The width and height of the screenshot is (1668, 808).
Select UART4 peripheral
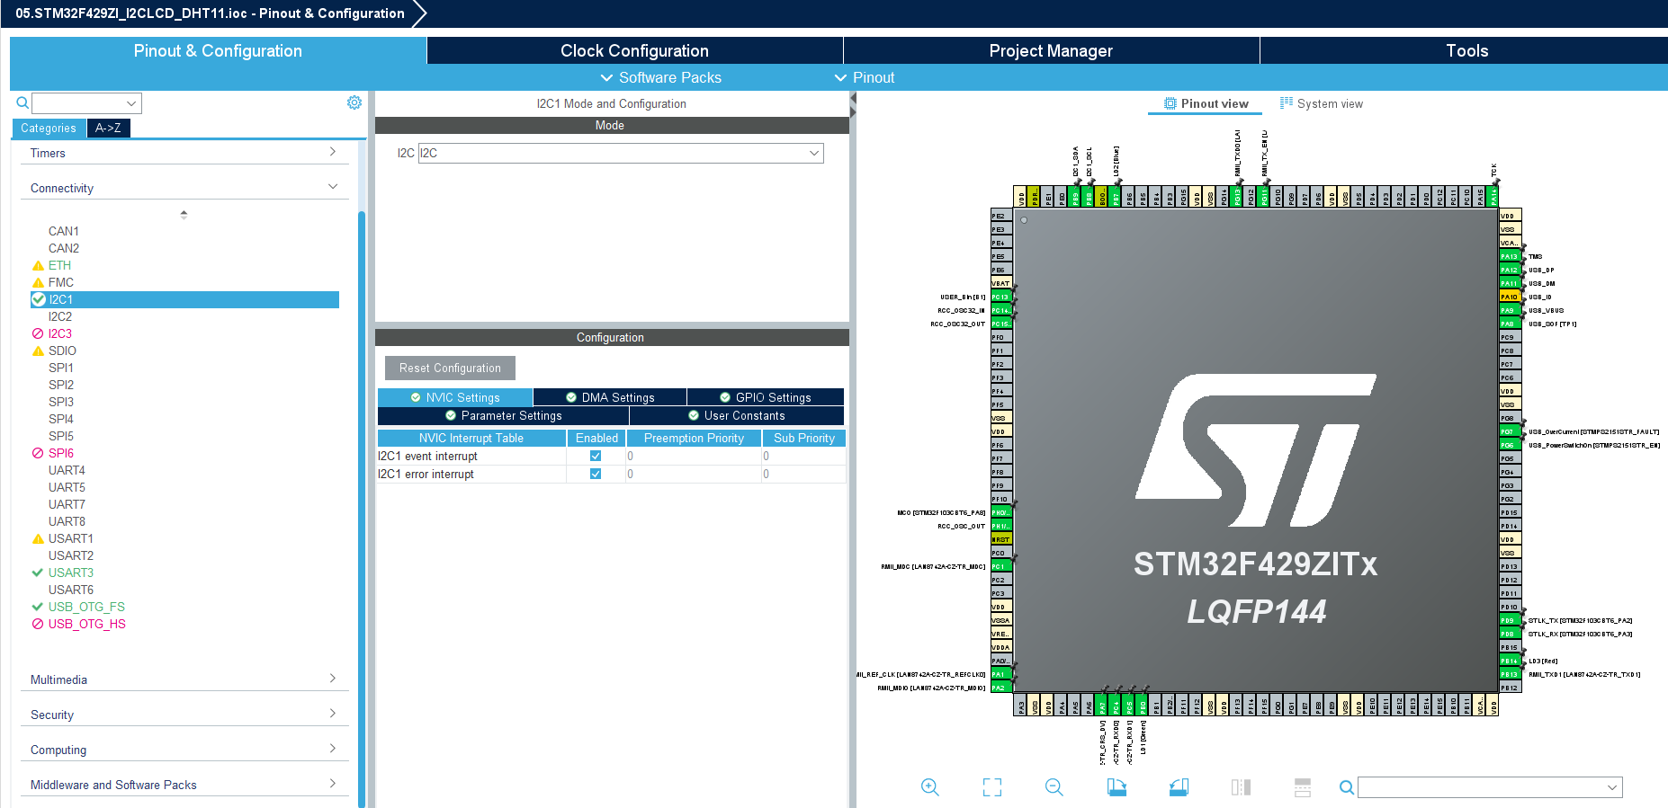click(x=67, y=470)
